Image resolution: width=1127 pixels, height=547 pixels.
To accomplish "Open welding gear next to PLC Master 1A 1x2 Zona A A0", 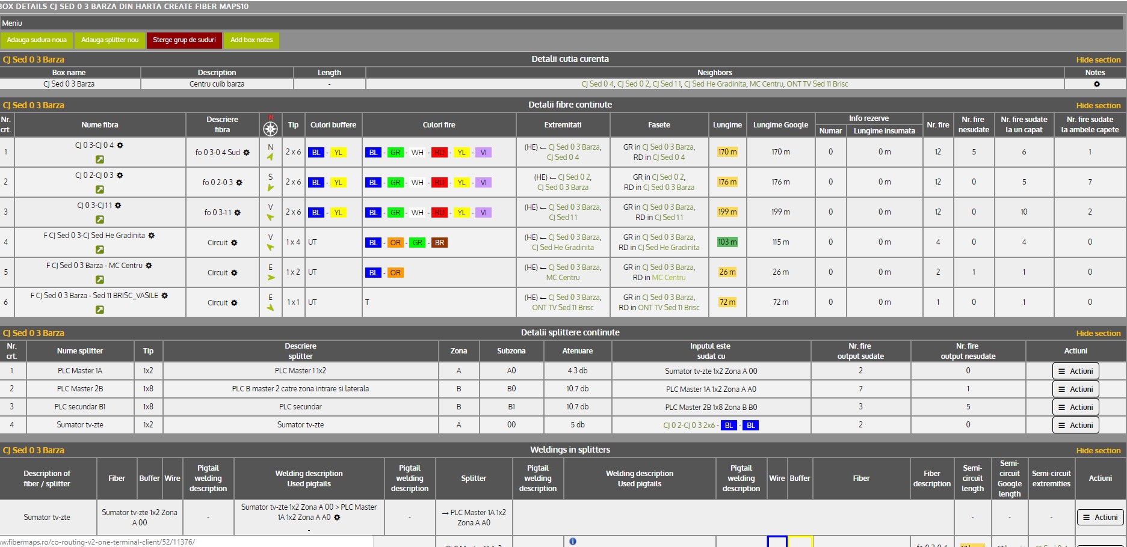I will pyautogui.click(x=337, y=518).
